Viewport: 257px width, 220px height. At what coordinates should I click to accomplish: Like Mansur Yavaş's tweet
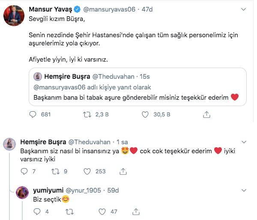145,114
